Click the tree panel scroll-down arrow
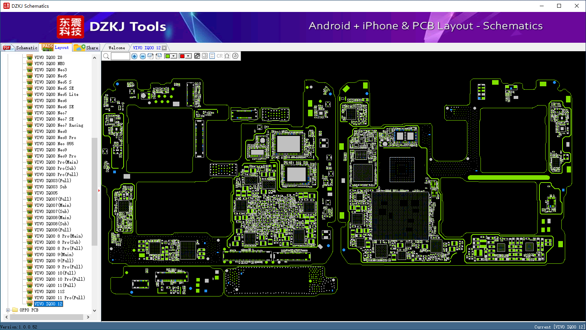The image size is (586, 330). (x=95, y=310)
